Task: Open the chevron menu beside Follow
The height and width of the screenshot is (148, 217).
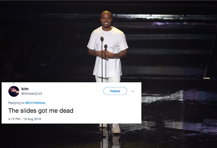Action: [x=133, y=91]
